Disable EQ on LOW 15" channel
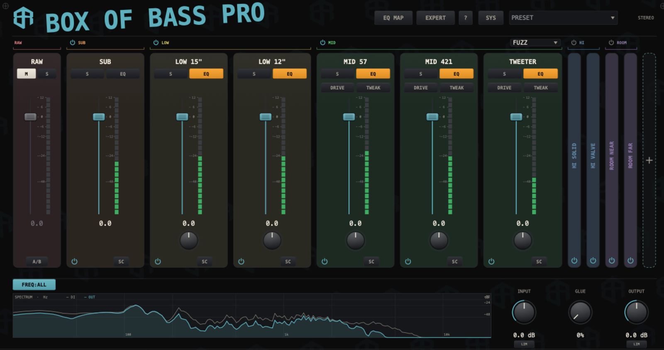This screenshot has height=350, width=664. click(206, 74)
